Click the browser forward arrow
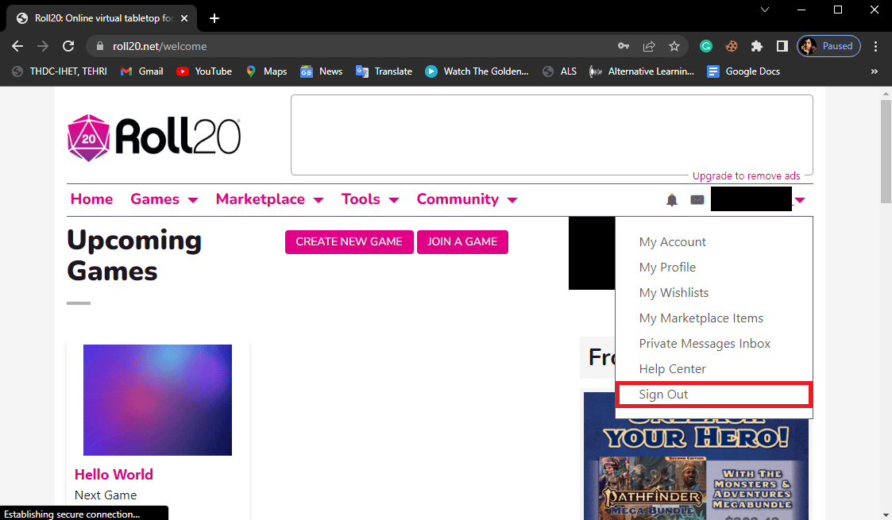The width and height of the screenshot is (892, 520). click(x=43, y=46)
